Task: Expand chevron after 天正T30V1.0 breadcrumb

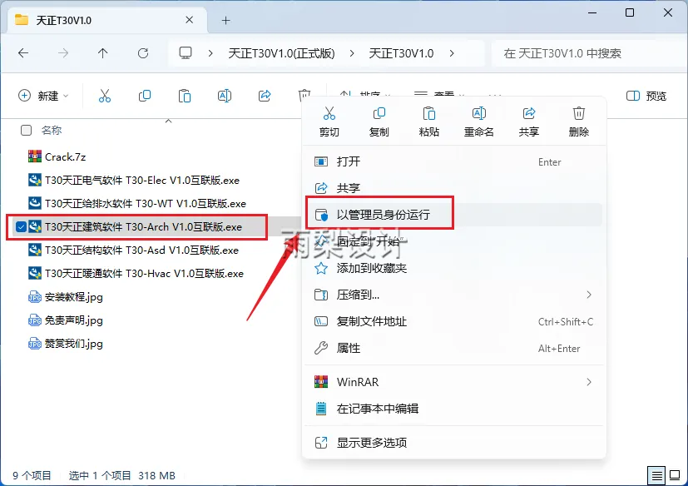Action: click(452, 53)
